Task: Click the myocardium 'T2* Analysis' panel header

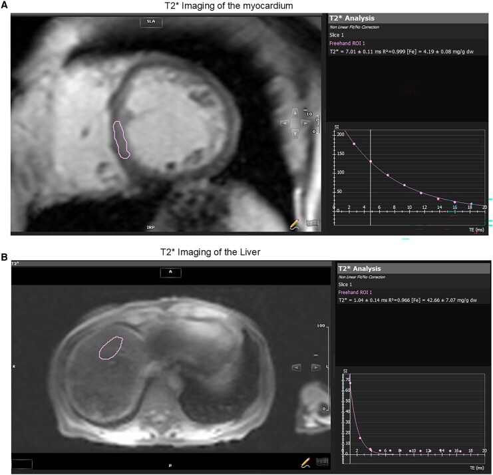Action: 408,18
